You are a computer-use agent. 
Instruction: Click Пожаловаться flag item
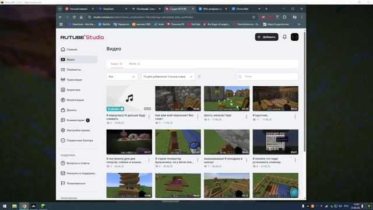click(73, 183)
